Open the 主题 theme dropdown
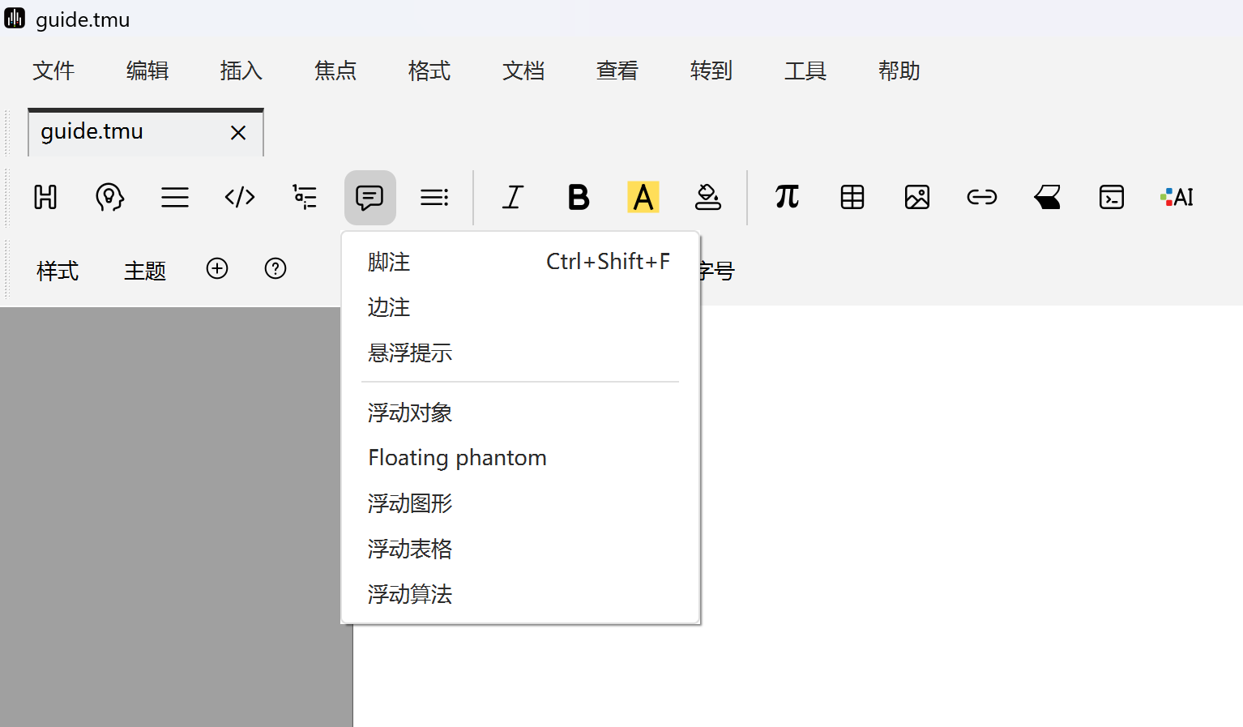 coord(145,270)
